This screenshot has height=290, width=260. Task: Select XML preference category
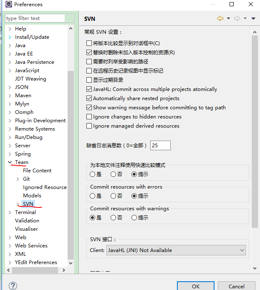point(20,254)
